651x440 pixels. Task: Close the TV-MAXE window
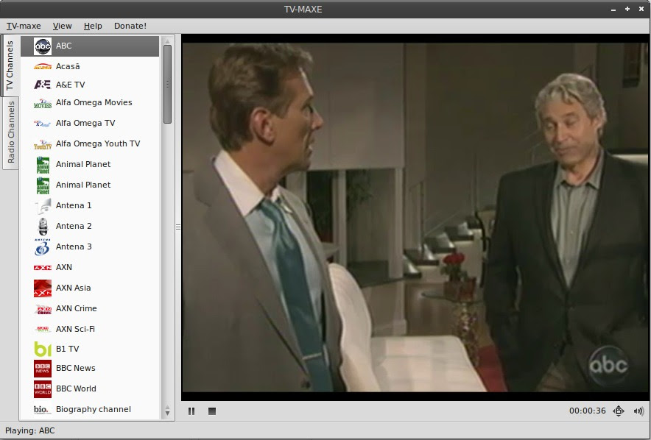pos(641,9)
